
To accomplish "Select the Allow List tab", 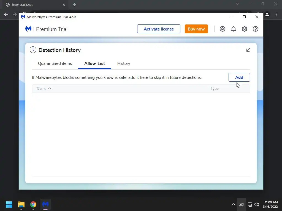I will click(95, 63).
